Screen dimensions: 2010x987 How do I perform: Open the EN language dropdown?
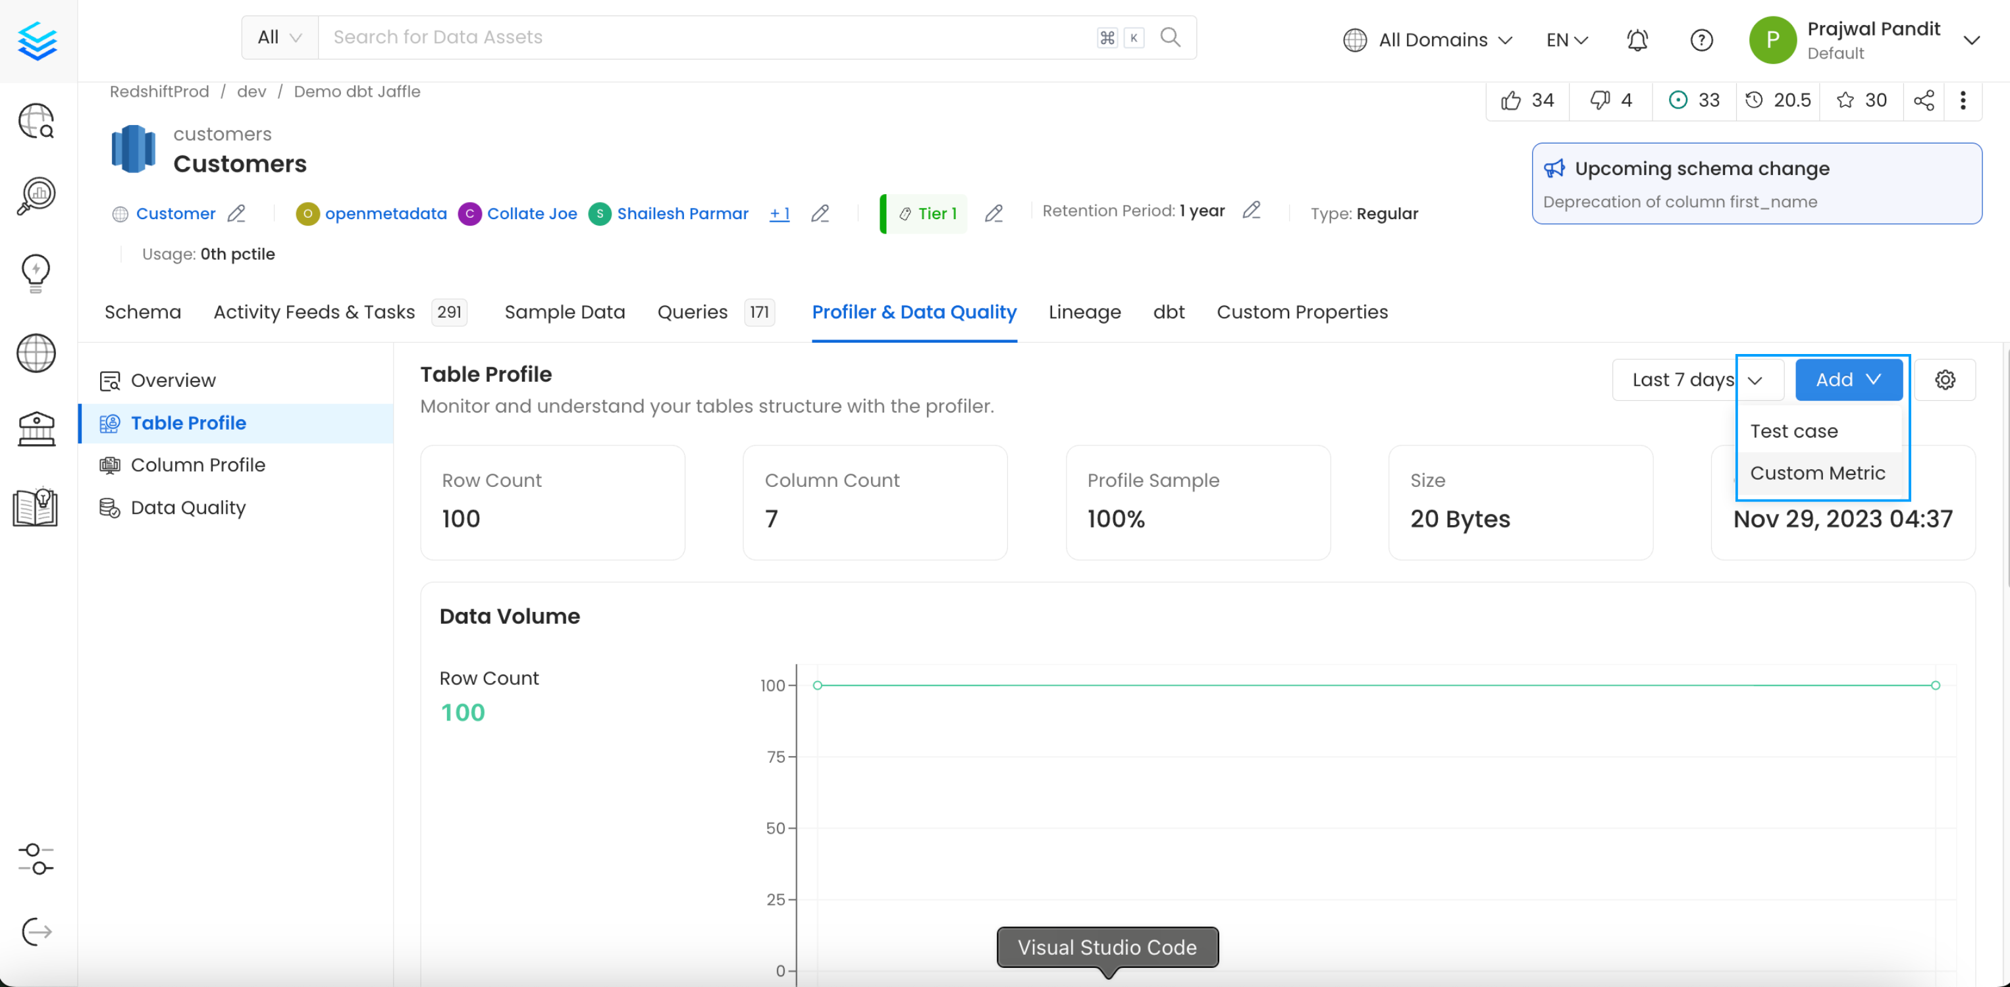1566,39
